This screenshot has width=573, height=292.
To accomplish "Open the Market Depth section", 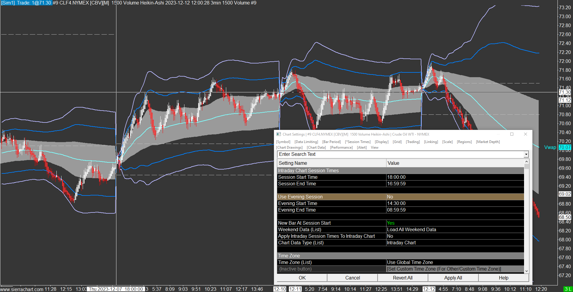I will coord(488,142).
